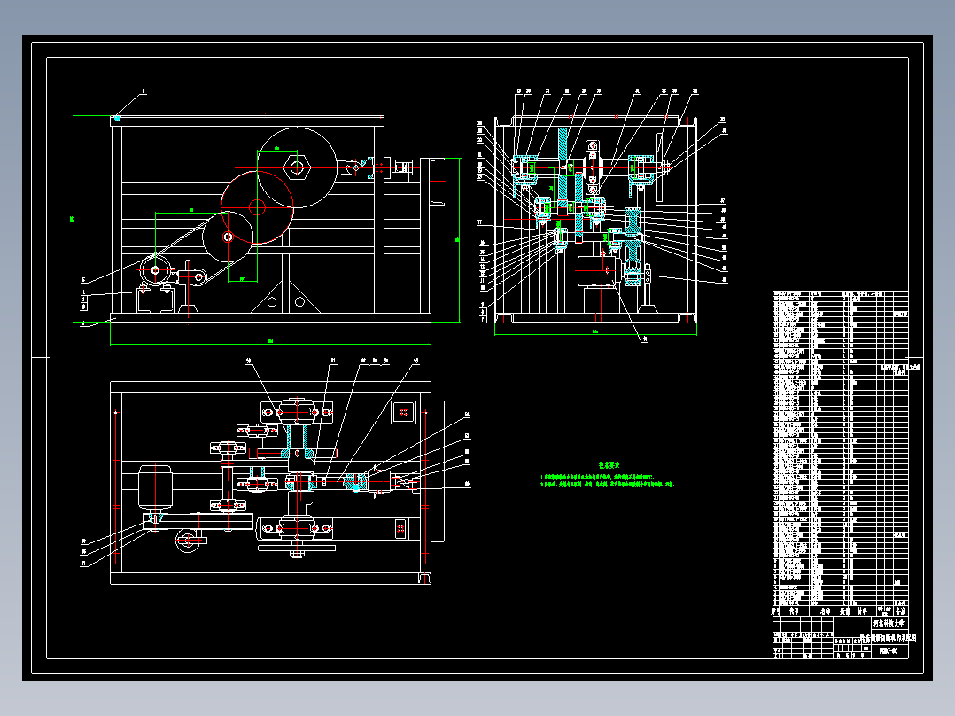Image resolution: width=955 pixels, height=716 pixels.
Task: Click the green width dimension below side view
Action: click(x=595, y=333)
